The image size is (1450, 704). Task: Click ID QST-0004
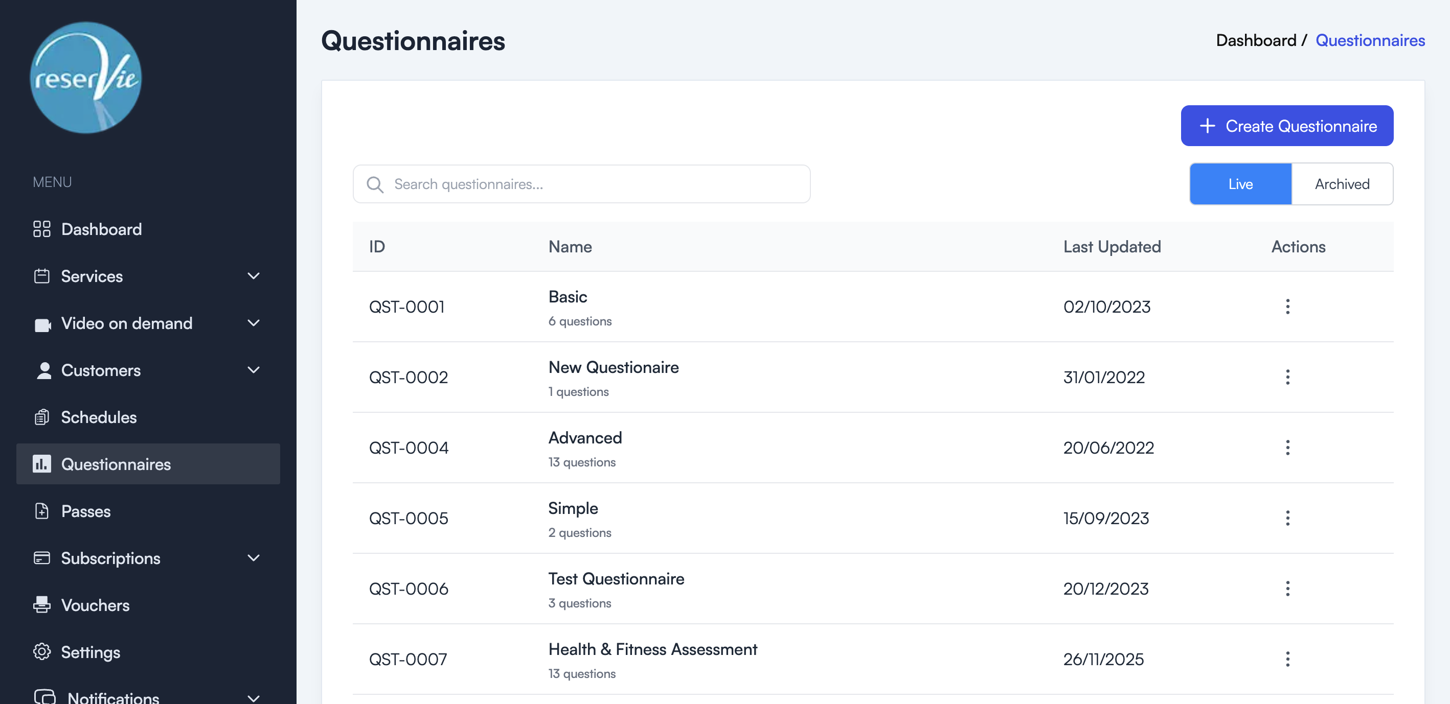pos(408,448)
